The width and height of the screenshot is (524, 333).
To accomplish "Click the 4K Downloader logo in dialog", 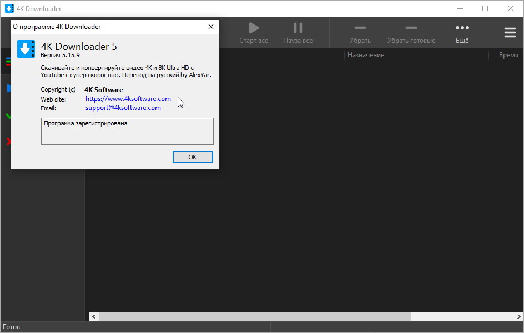I will [26, 49].
